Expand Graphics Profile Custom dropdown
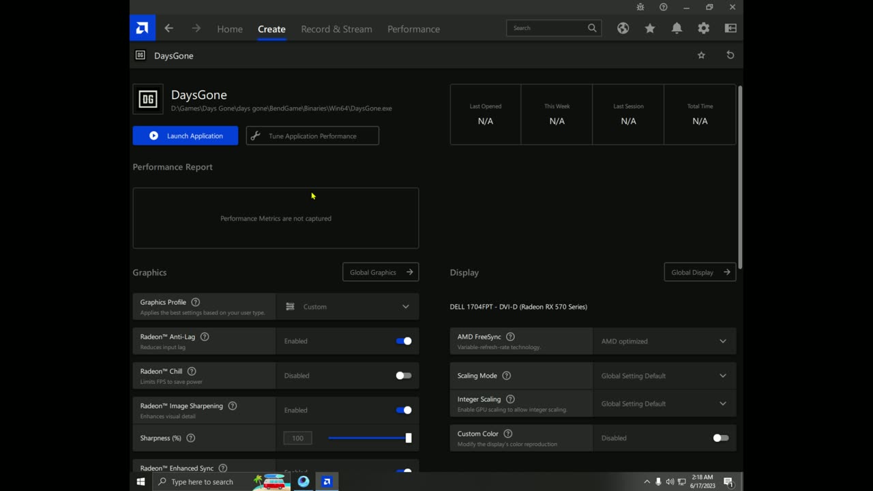 (x=347, y=307)
